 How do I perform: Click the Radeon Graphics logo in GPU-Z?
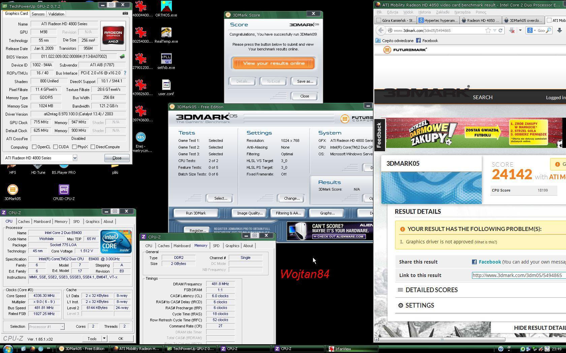(113, 35)
